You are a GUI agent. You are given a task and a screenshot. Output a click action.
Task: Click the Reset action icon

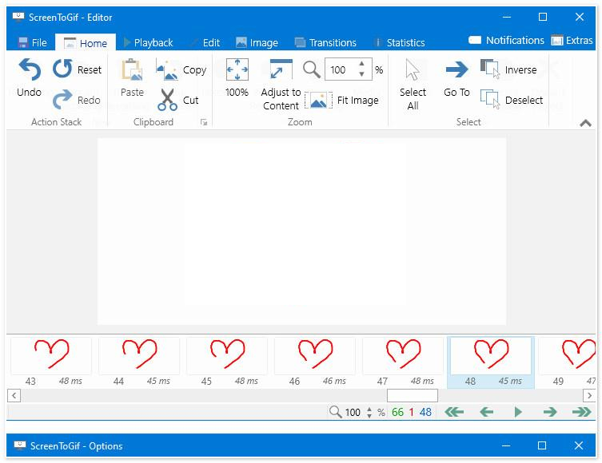62,69
